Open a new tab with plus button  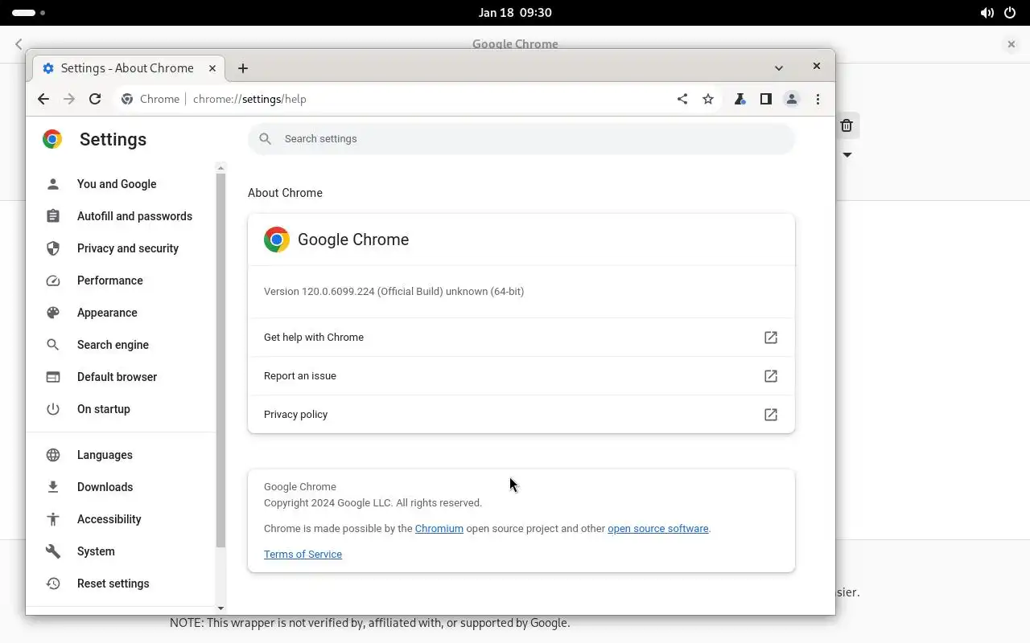click(x=243, y=68)
